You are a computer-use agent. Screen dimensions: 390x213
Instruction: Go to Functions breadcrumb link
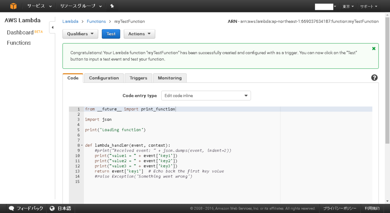(x=96, y=21)
